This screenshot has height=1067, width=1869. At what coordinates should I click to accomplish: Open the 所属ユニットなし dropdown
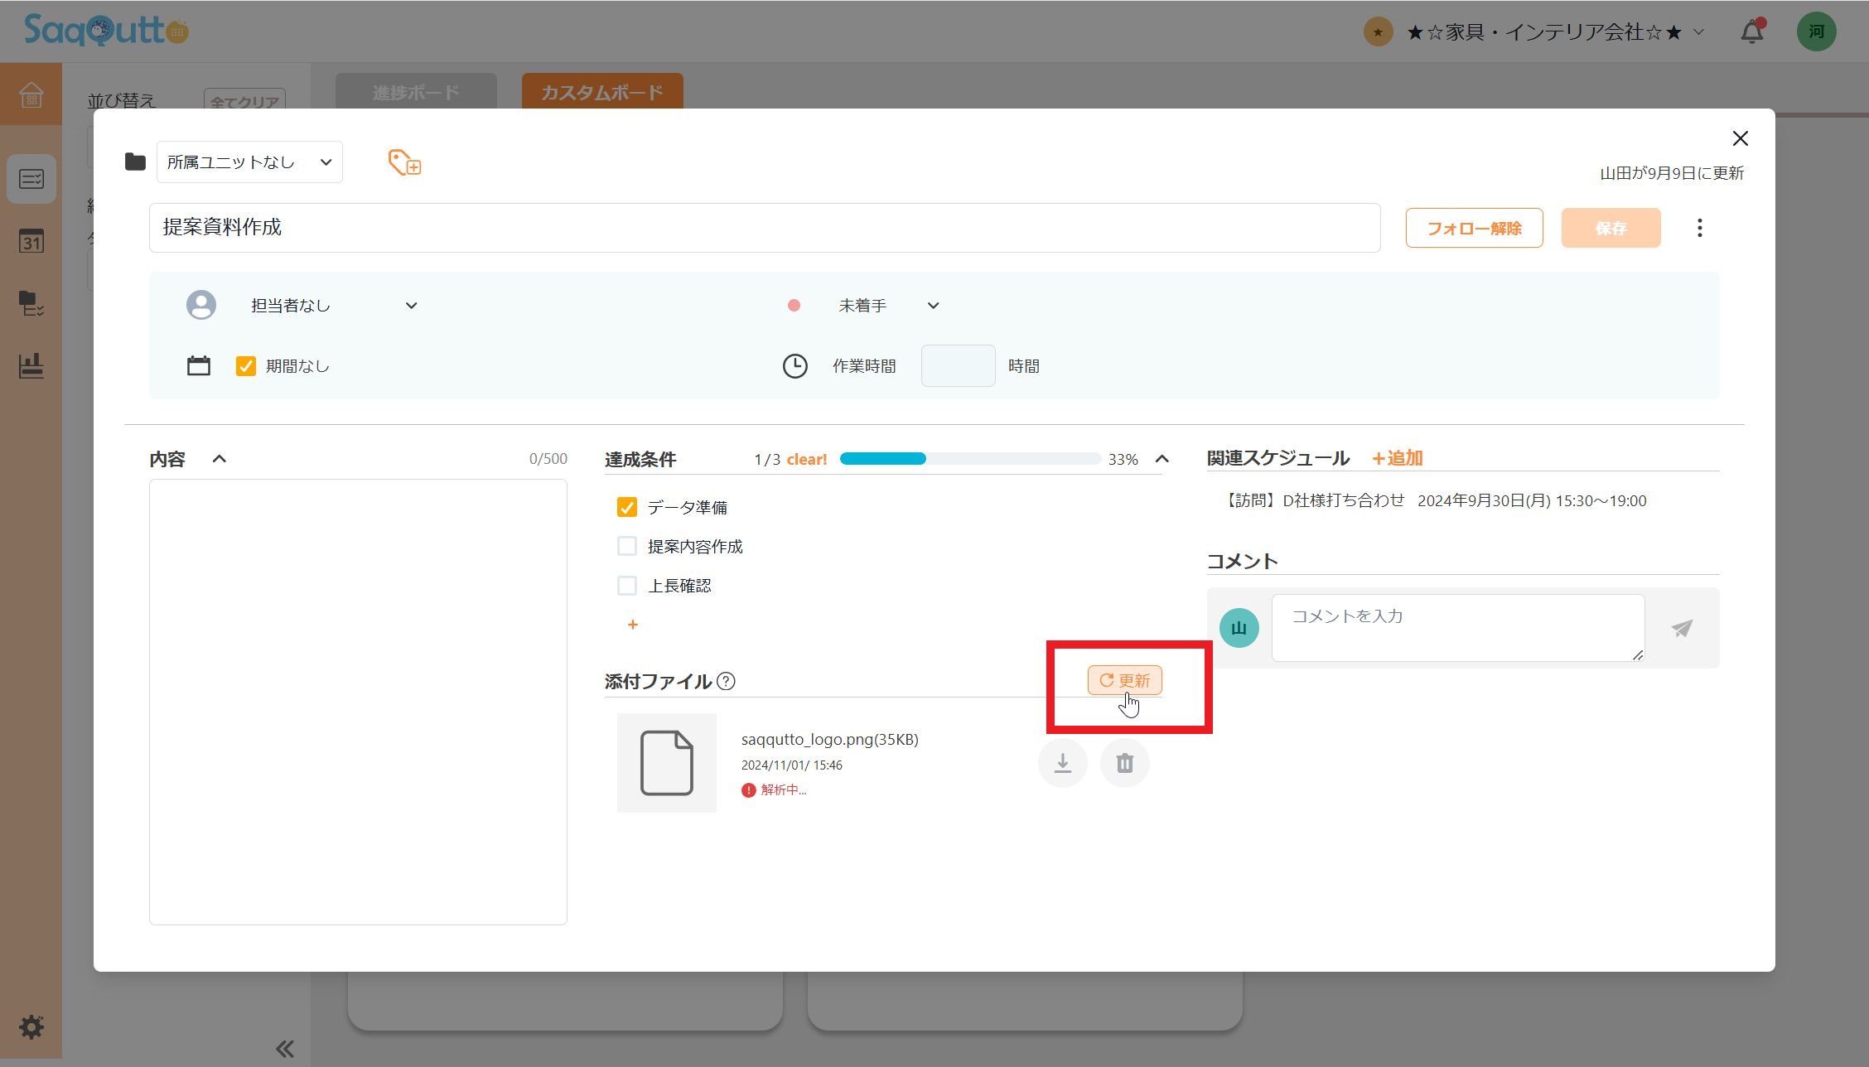[249, 162]
